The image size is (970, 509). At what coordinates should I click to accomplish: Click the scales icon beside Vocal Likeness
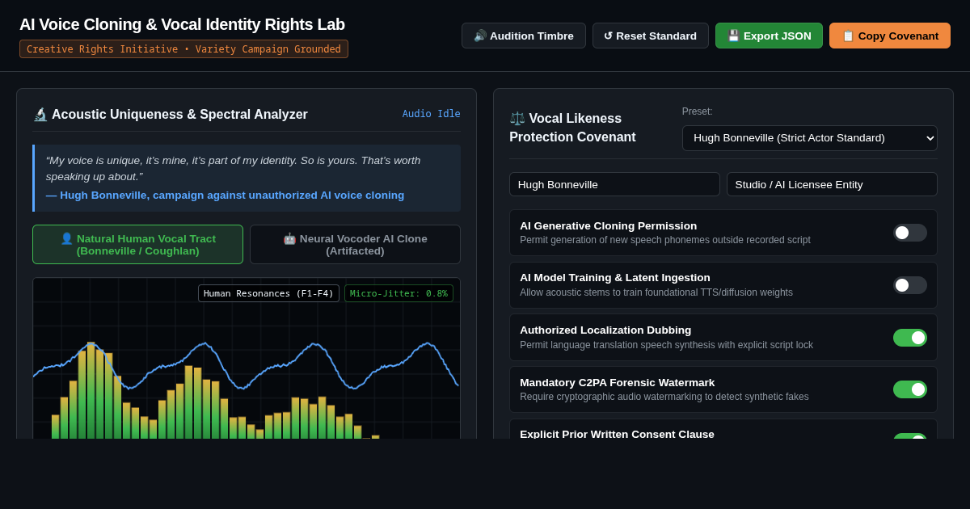click(x=517, y=118)
